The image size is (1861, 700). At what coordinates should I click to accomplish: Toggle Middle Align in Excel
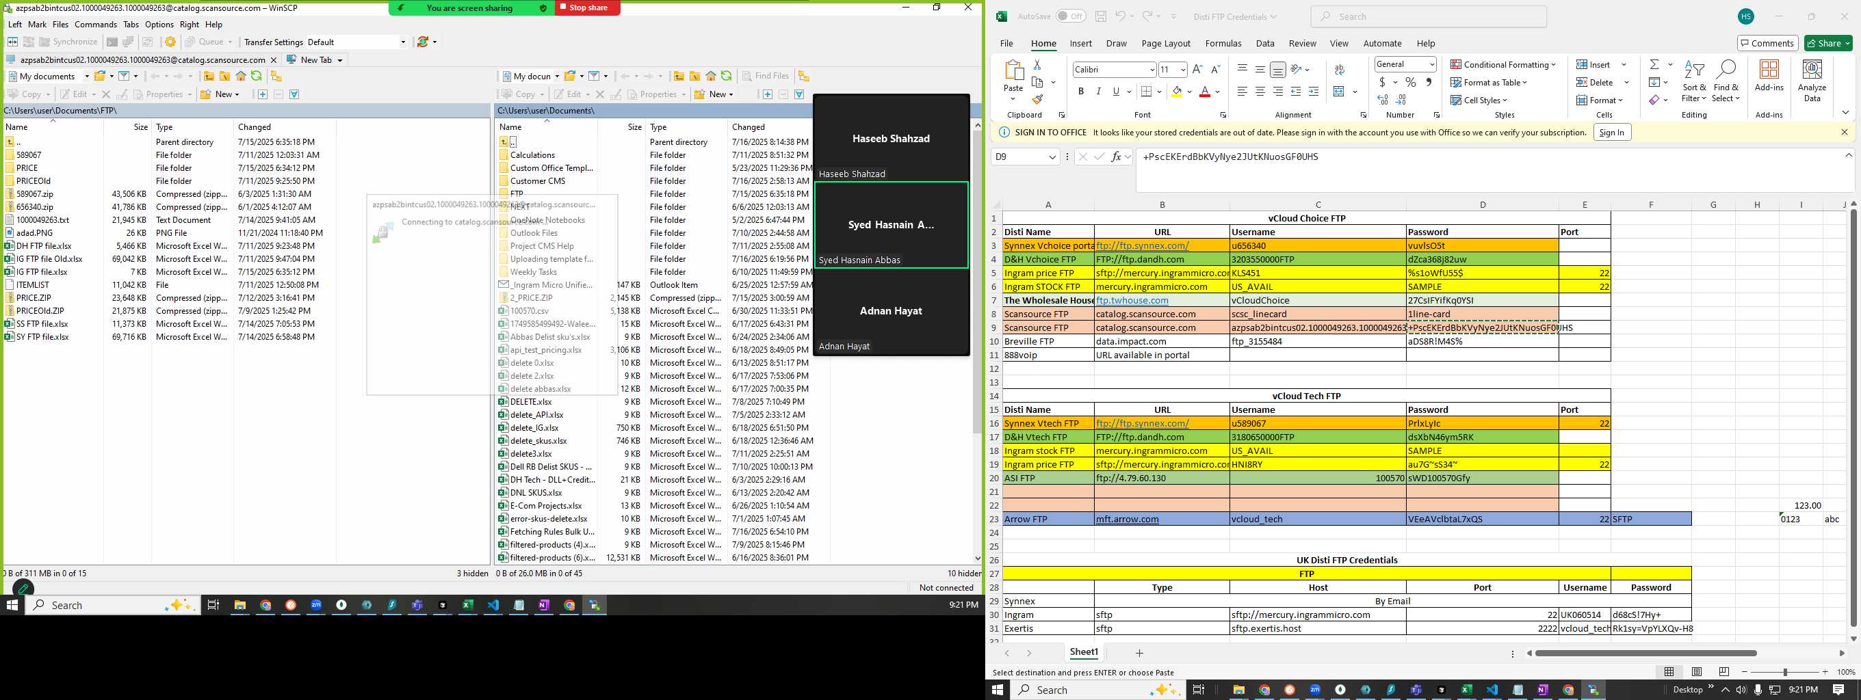click(1260, 69)
